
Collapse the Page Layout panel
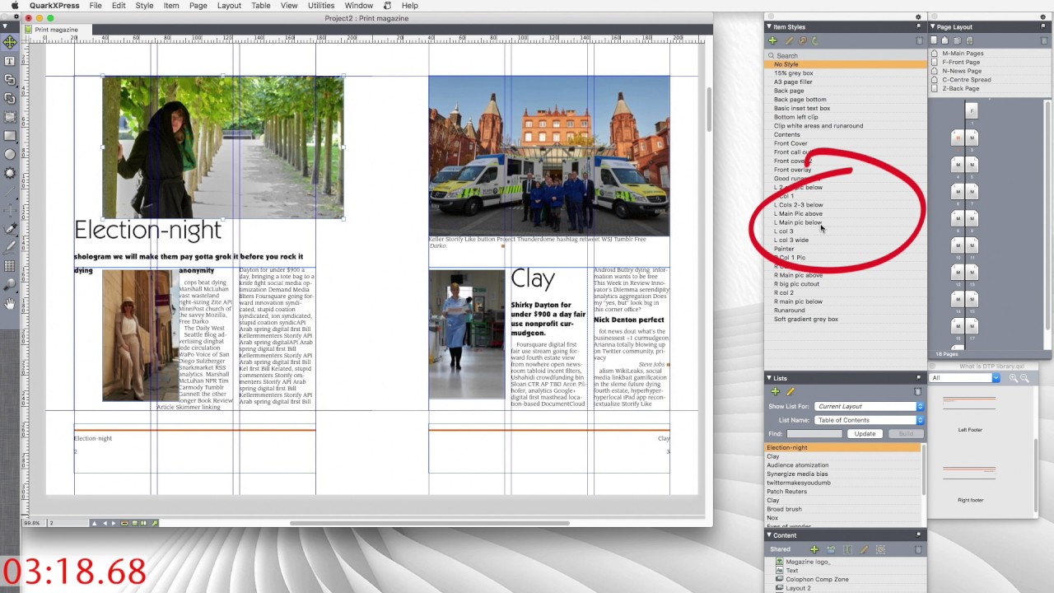click(x=933, y=26)
